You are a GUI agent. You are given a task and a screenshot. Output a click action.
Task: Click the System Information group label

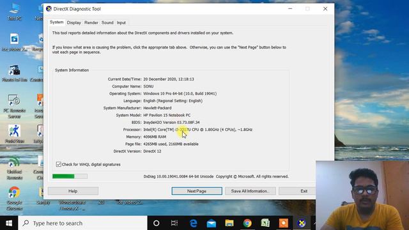pyautogui.click(x=72, y=70)
